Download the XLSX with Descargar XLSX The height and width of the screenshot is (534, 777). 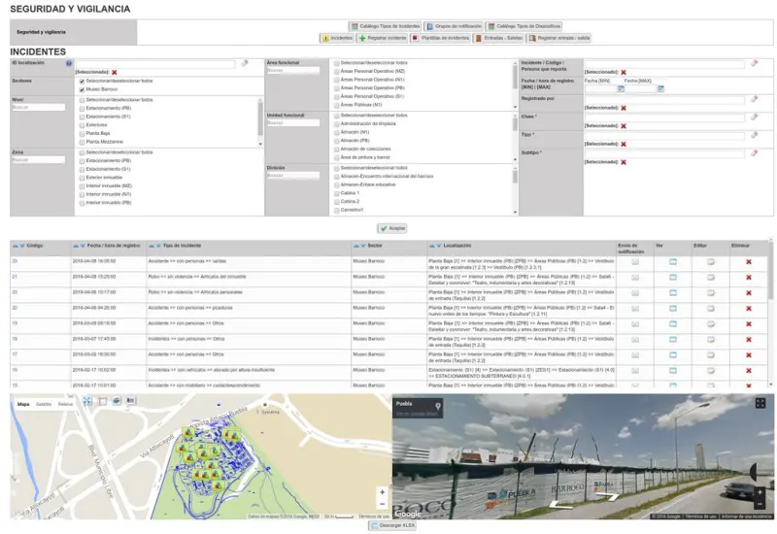point(393,525)
